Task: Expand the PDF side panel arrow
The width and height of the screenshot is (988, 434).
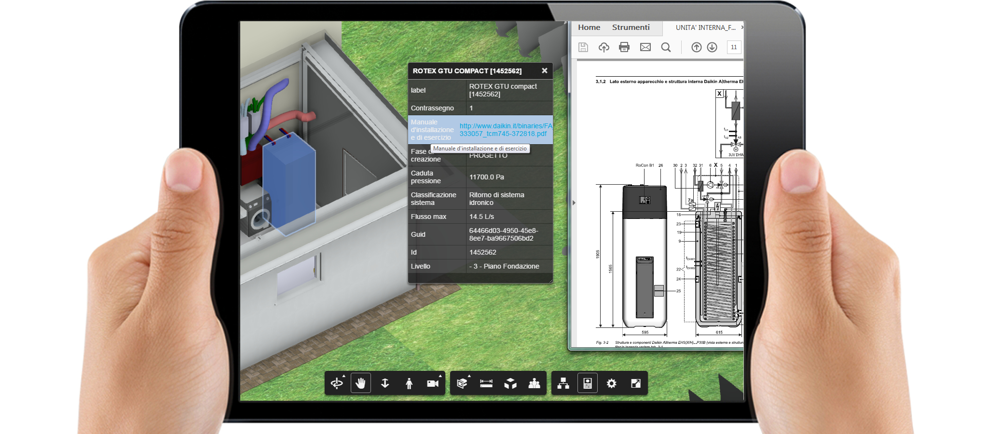Action: pos(574,203)
